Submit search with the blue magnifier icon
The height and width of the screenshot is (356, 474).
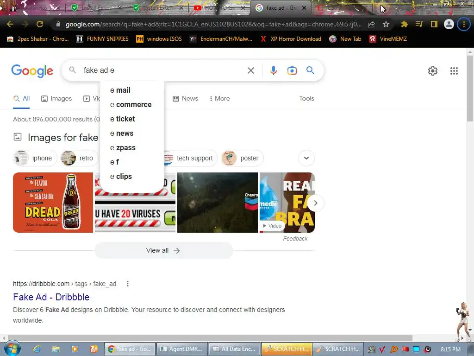point(310,70)
